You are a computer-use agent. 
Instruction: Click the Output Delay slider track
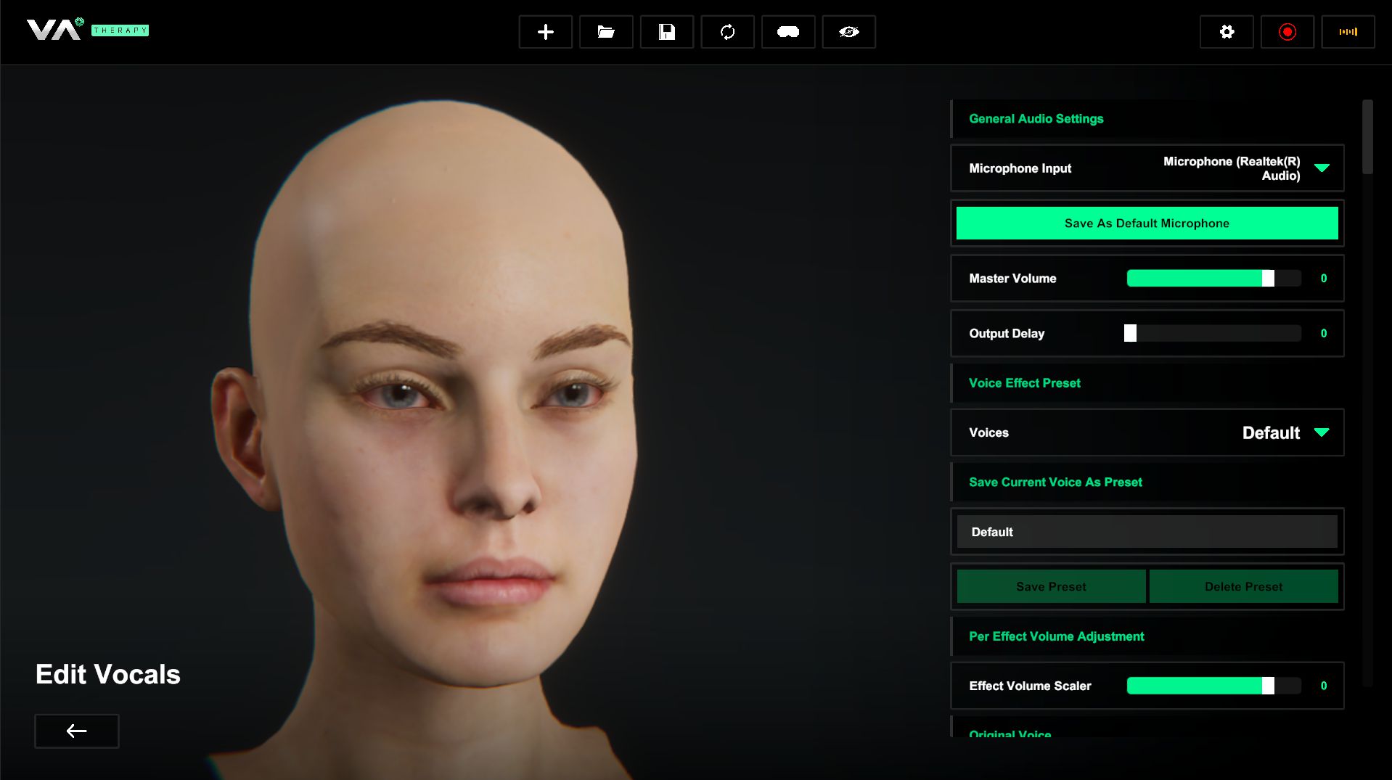pyautogui.click(x=1213, y=334)
